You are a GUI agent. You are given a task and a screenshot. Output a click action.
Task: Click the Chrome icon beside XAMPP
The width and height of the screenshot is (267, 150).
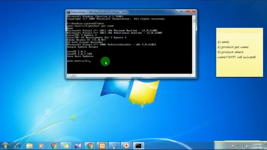pos(90,146)
